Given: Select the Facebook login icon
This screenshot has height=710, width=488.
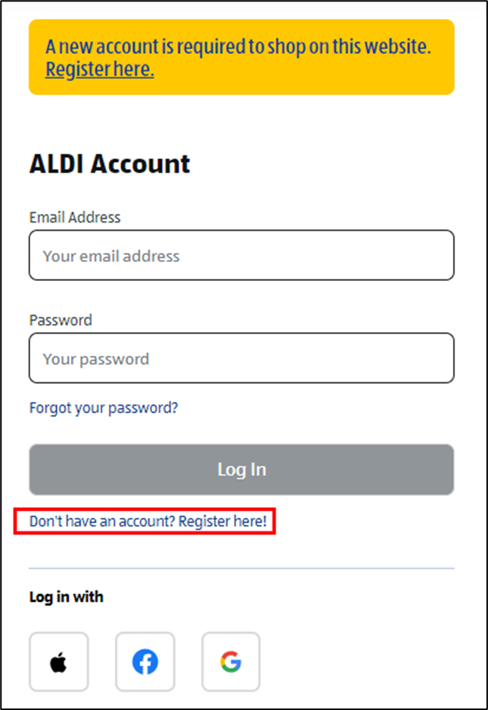Looking at the screenshot, I should coord(145,662).
